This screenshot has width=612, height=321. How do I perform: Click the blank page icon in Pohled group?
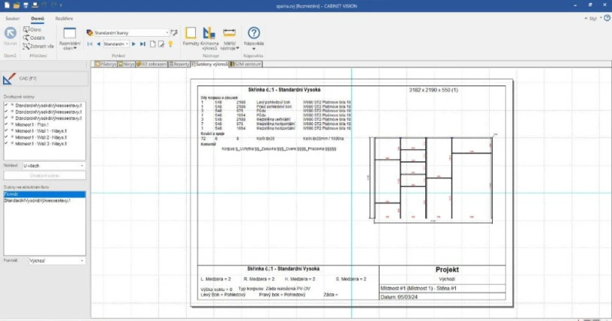(x=152, y=44)
